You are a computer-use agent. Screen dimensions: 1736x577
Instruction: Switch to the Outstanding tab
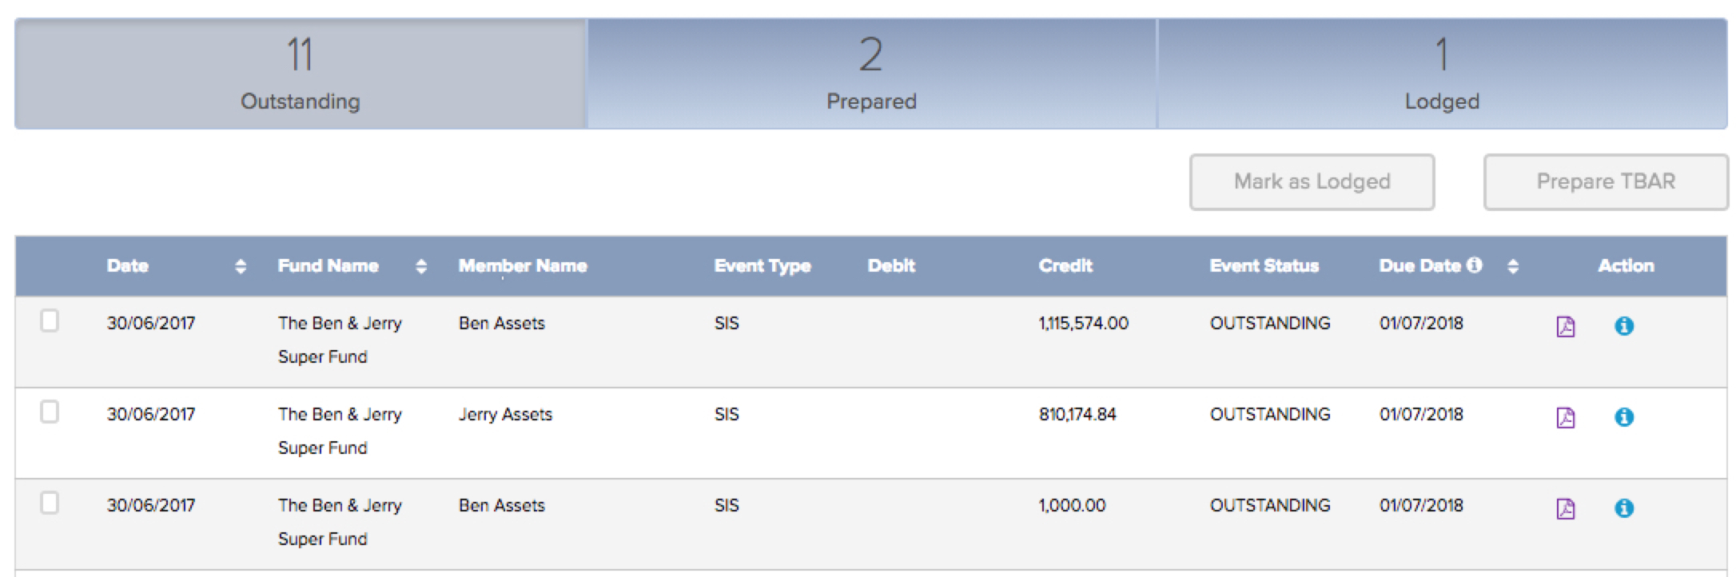click(x=301, y=74)
